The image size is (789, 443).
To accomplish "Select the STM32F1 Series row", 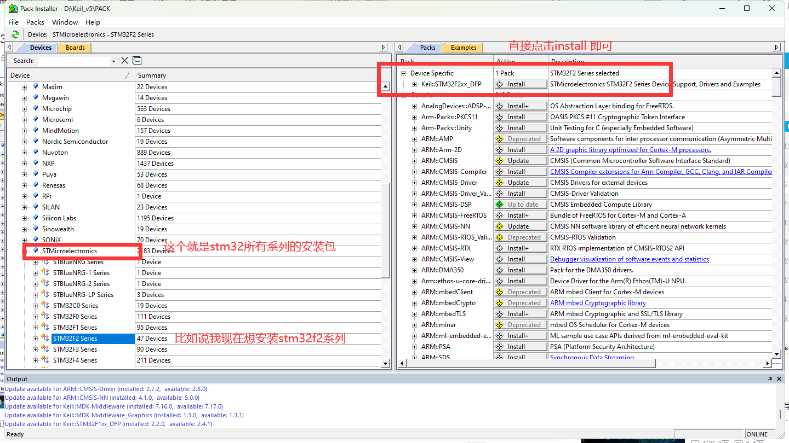I will [75, 327].
